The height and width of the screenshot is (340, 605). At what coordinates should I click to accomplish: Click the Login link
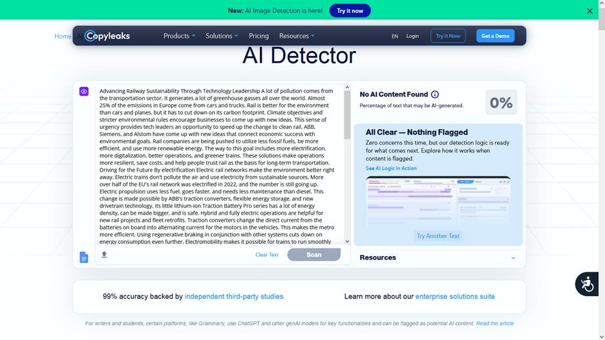click(412, 36)
